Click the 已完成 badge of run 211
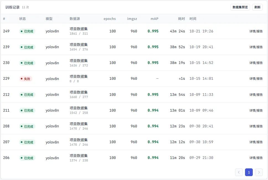The height and width of the screenshot is (180, 268). click(27, 110)
